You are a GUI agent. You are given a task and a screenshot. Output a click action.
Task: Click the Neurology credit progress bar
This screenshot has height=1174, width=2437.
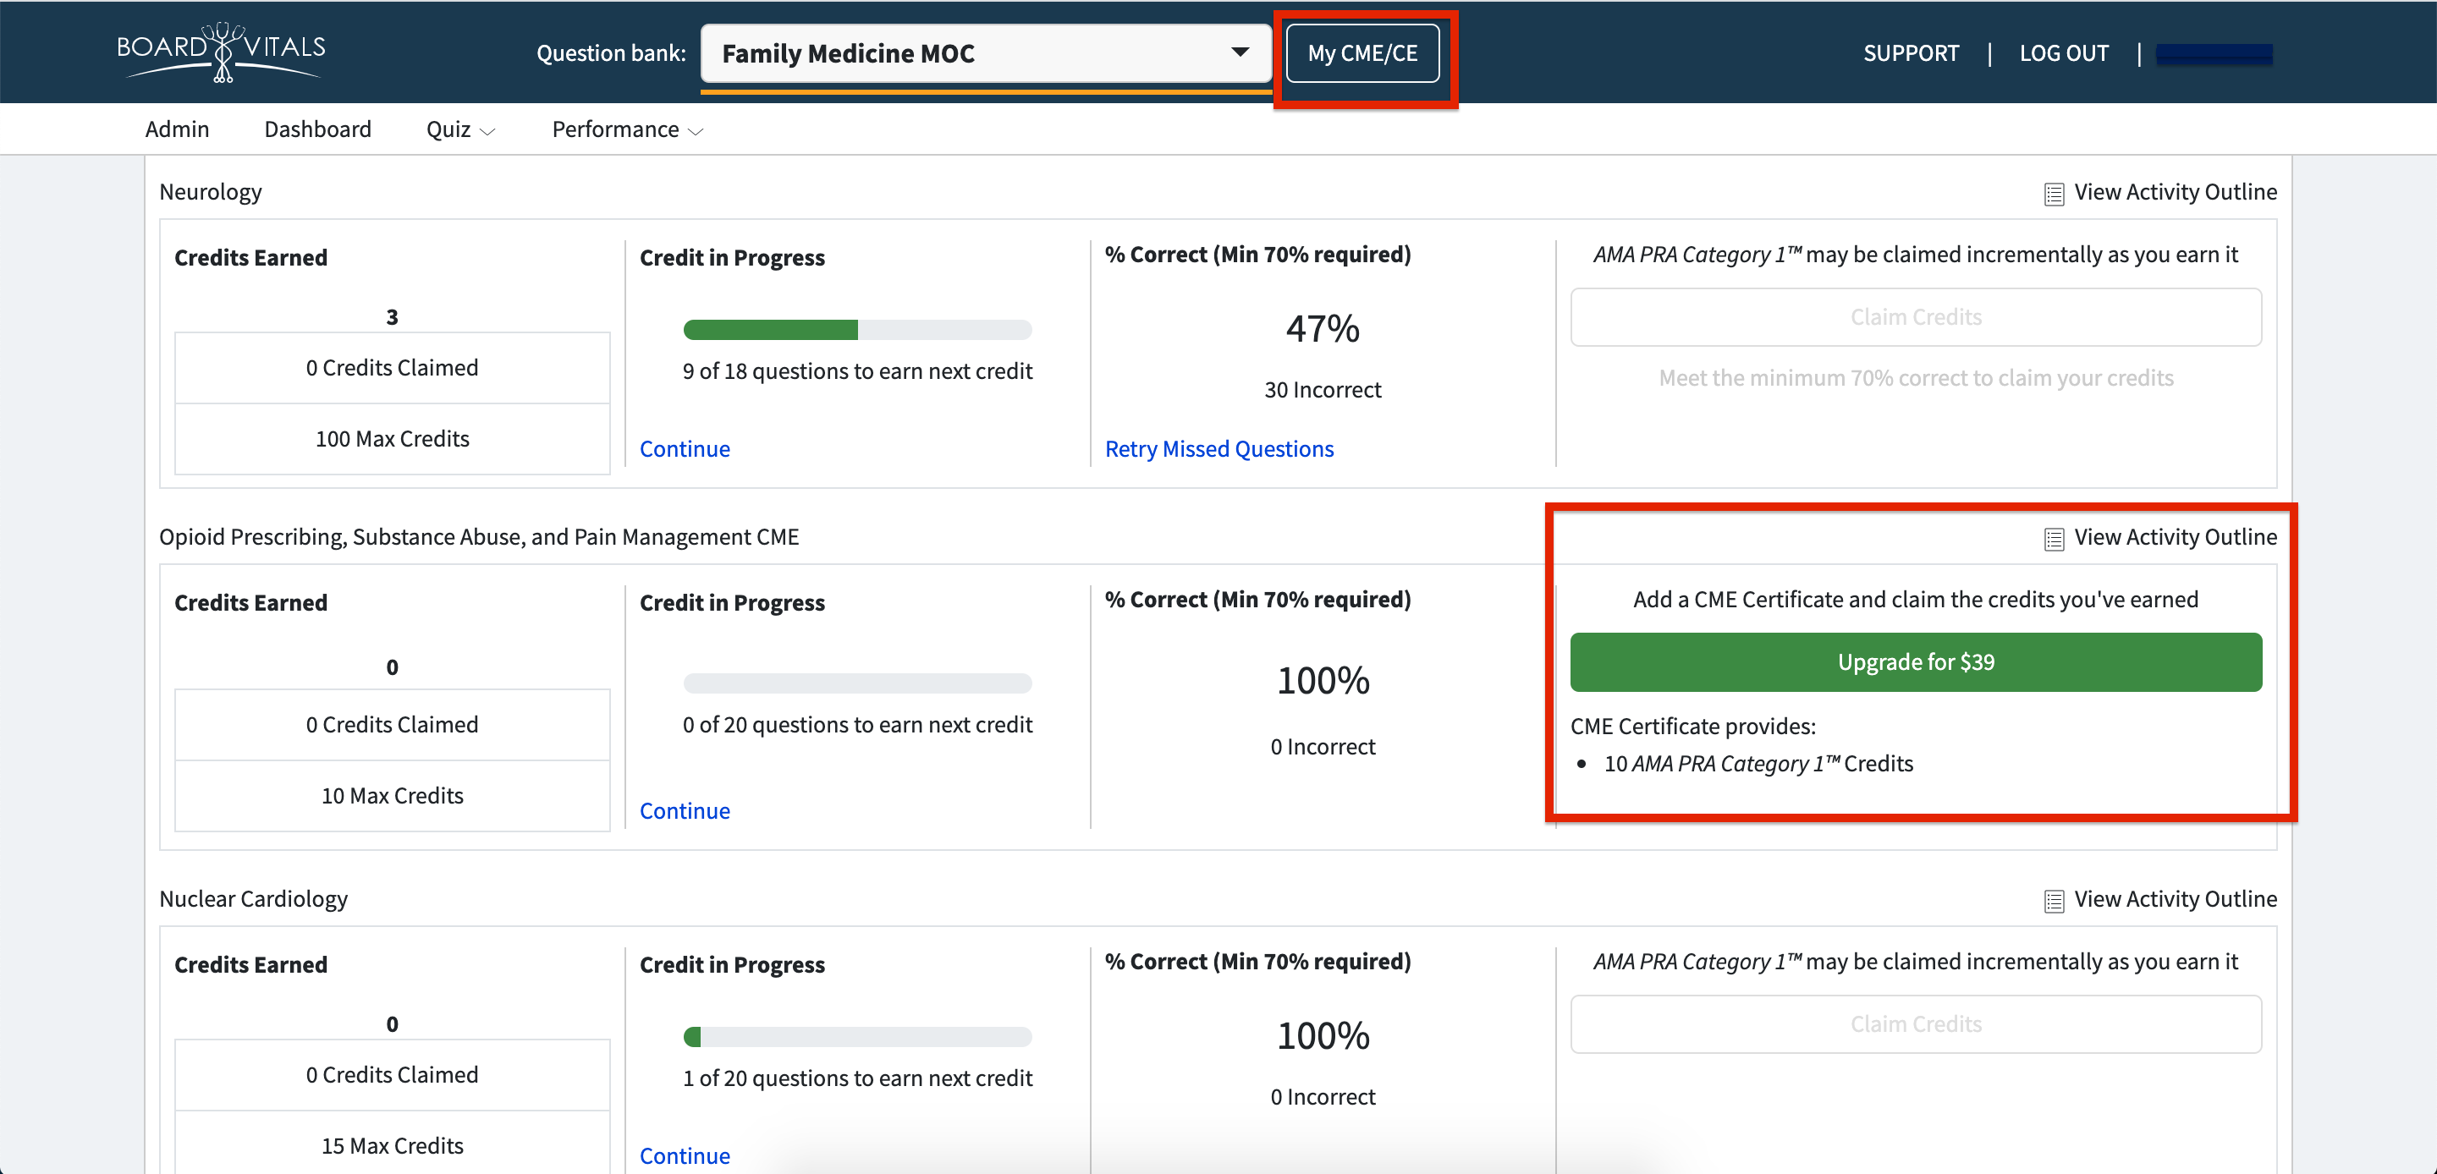856,330
